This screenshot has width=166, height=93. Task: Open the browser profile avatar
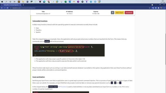pyautogui.click(x=161, y=8)
